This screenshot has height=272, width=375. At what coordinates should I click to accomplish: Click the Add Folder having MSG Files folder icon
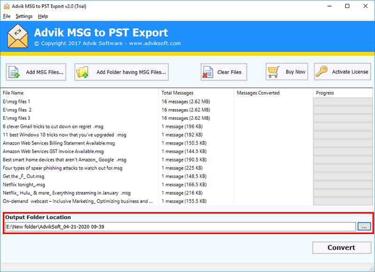point(82,72)
